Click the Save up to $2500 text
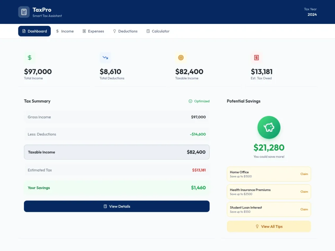Image resolution: width=335 pixels, height=251 pixels. 241,194
